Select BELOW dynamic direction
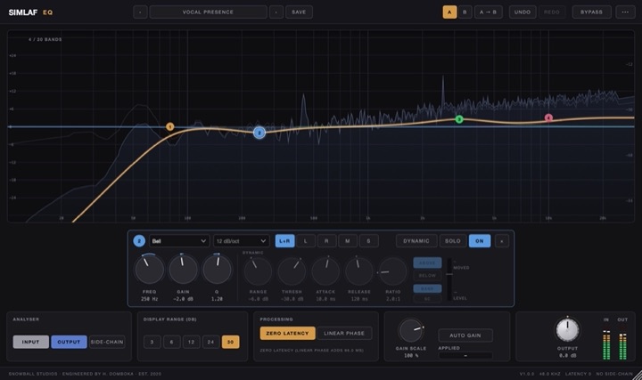 click(x=427, y=275)
